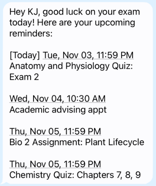
Task: Click the [Today] label
Action: pos(25,55)
